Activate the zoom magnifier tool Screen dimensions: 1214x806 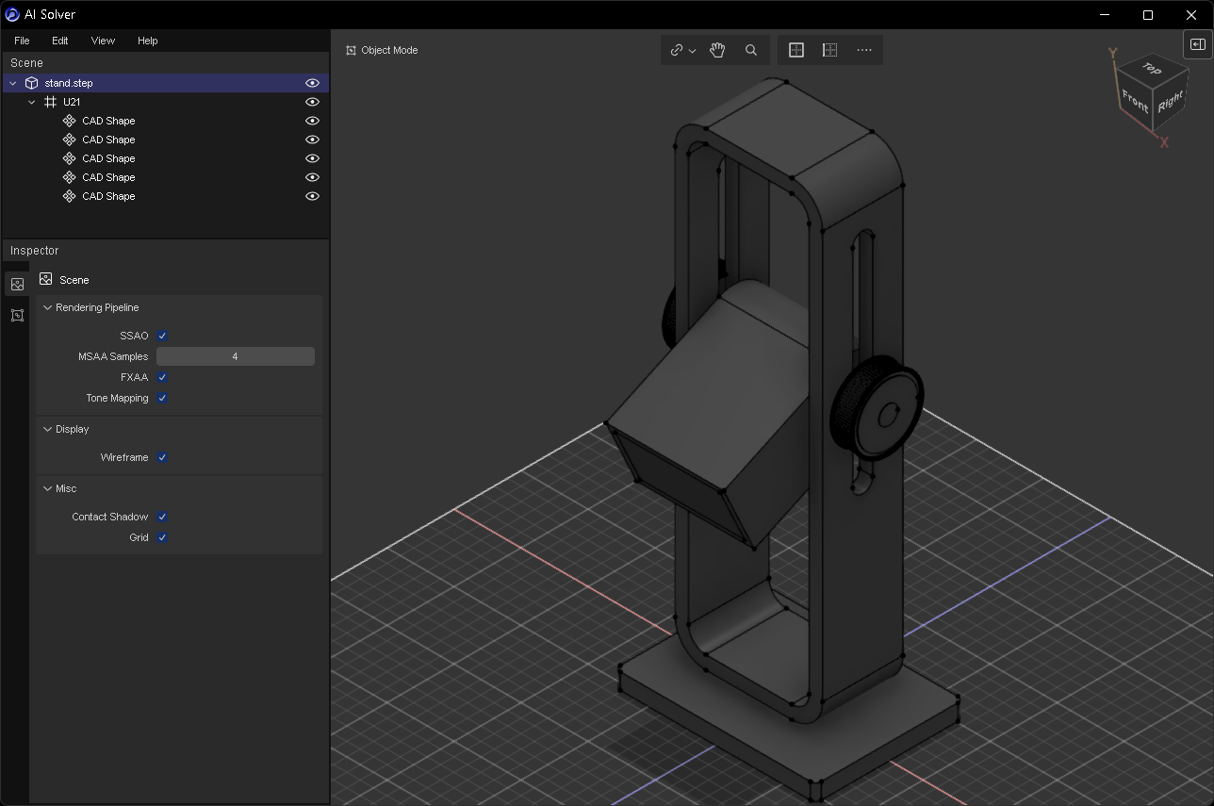[751, 50]
